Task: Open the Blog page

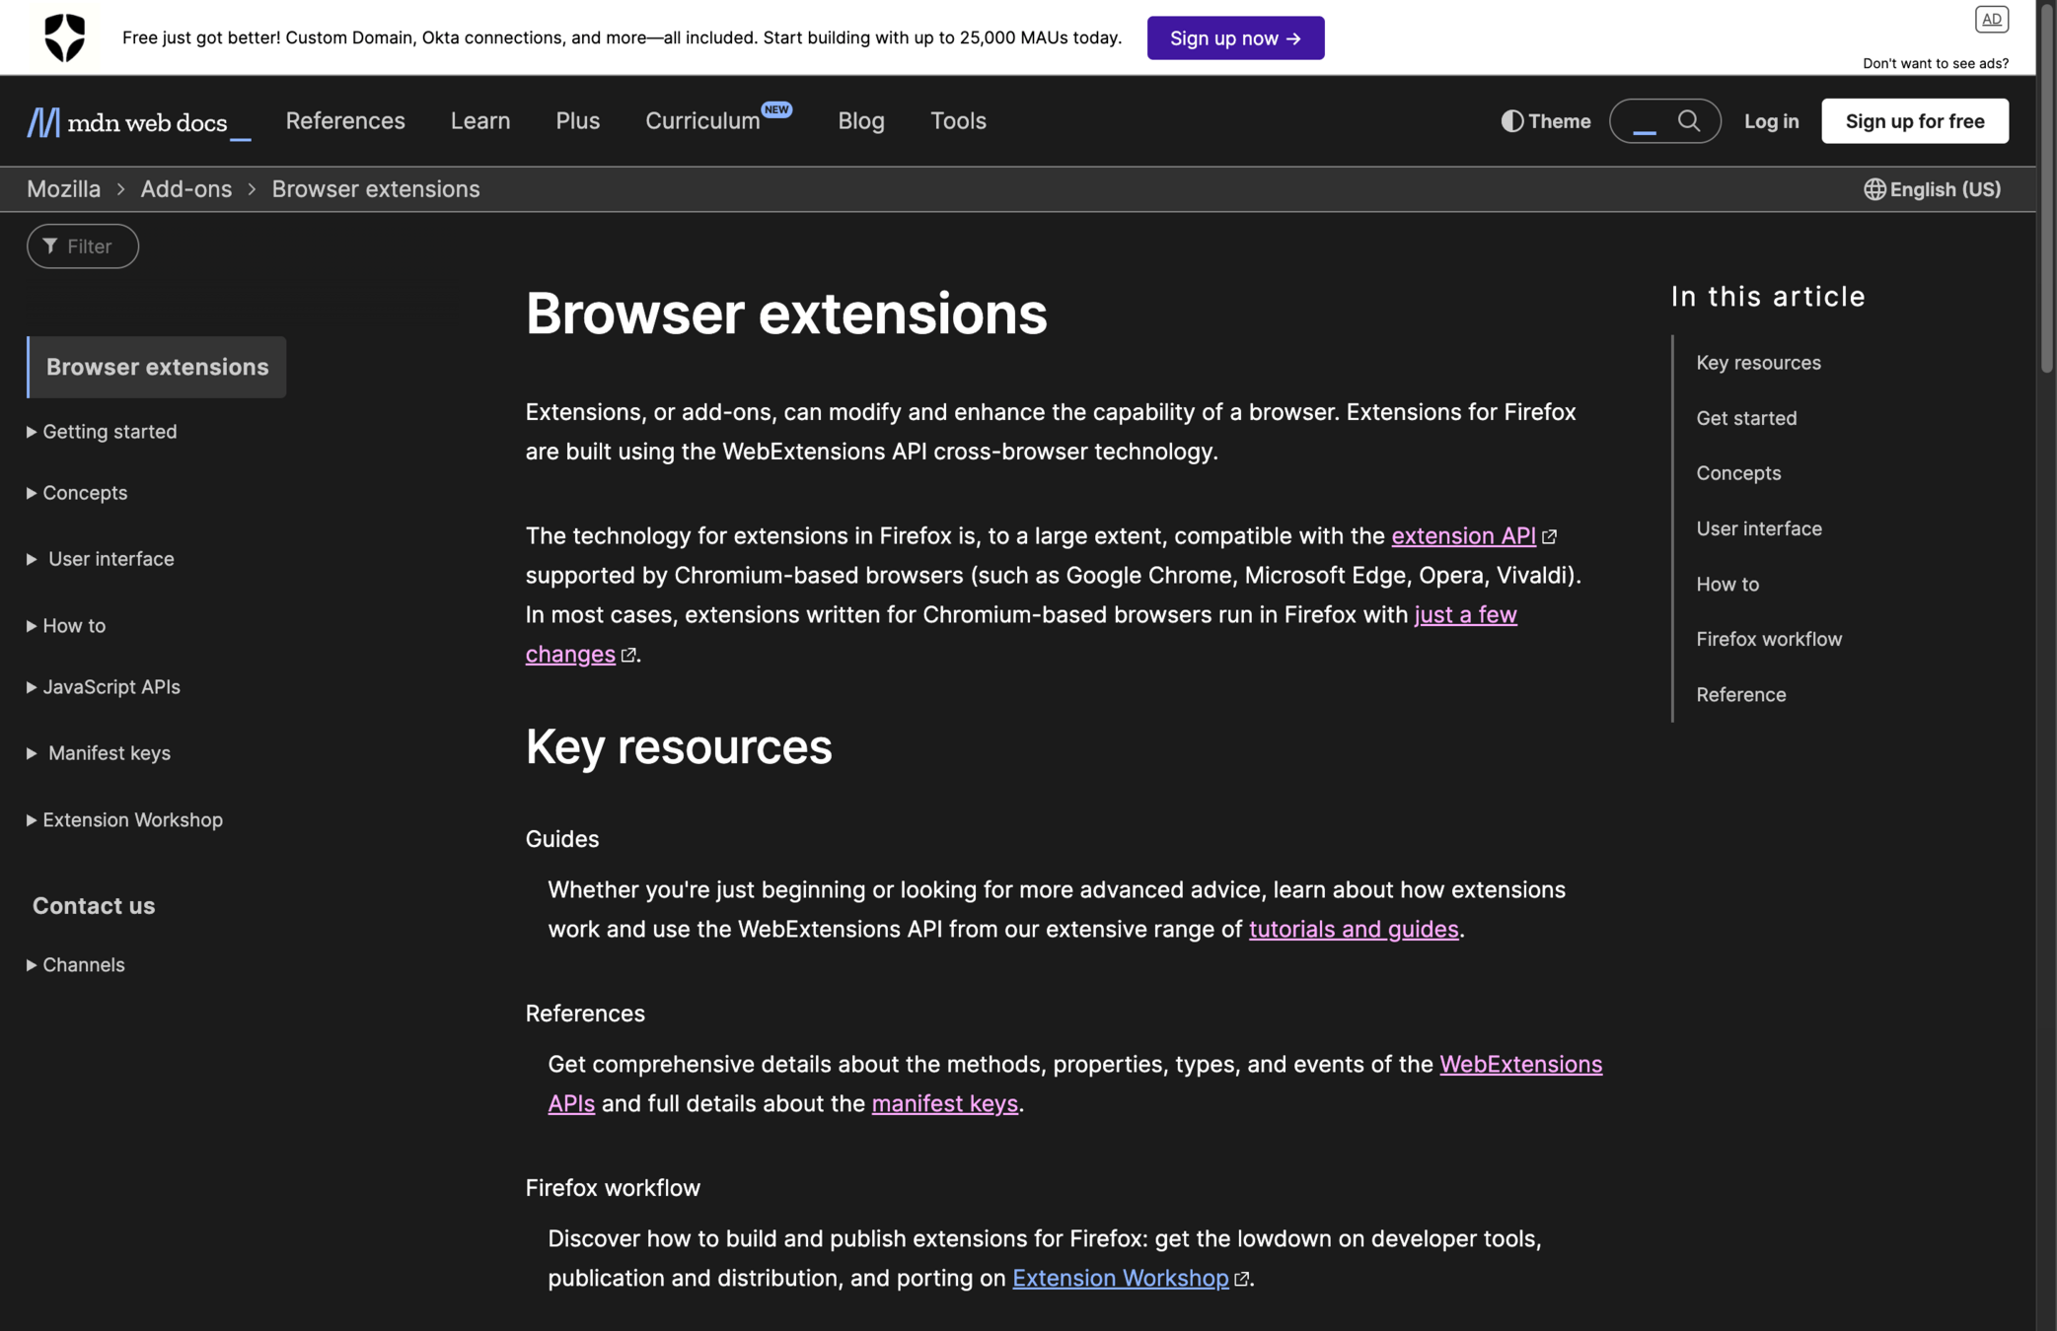Action: (861, 120)
